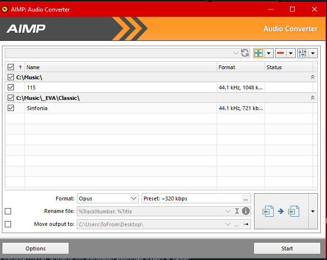
Task: Close the AIMP Audio Converter window
Action: 315,9
